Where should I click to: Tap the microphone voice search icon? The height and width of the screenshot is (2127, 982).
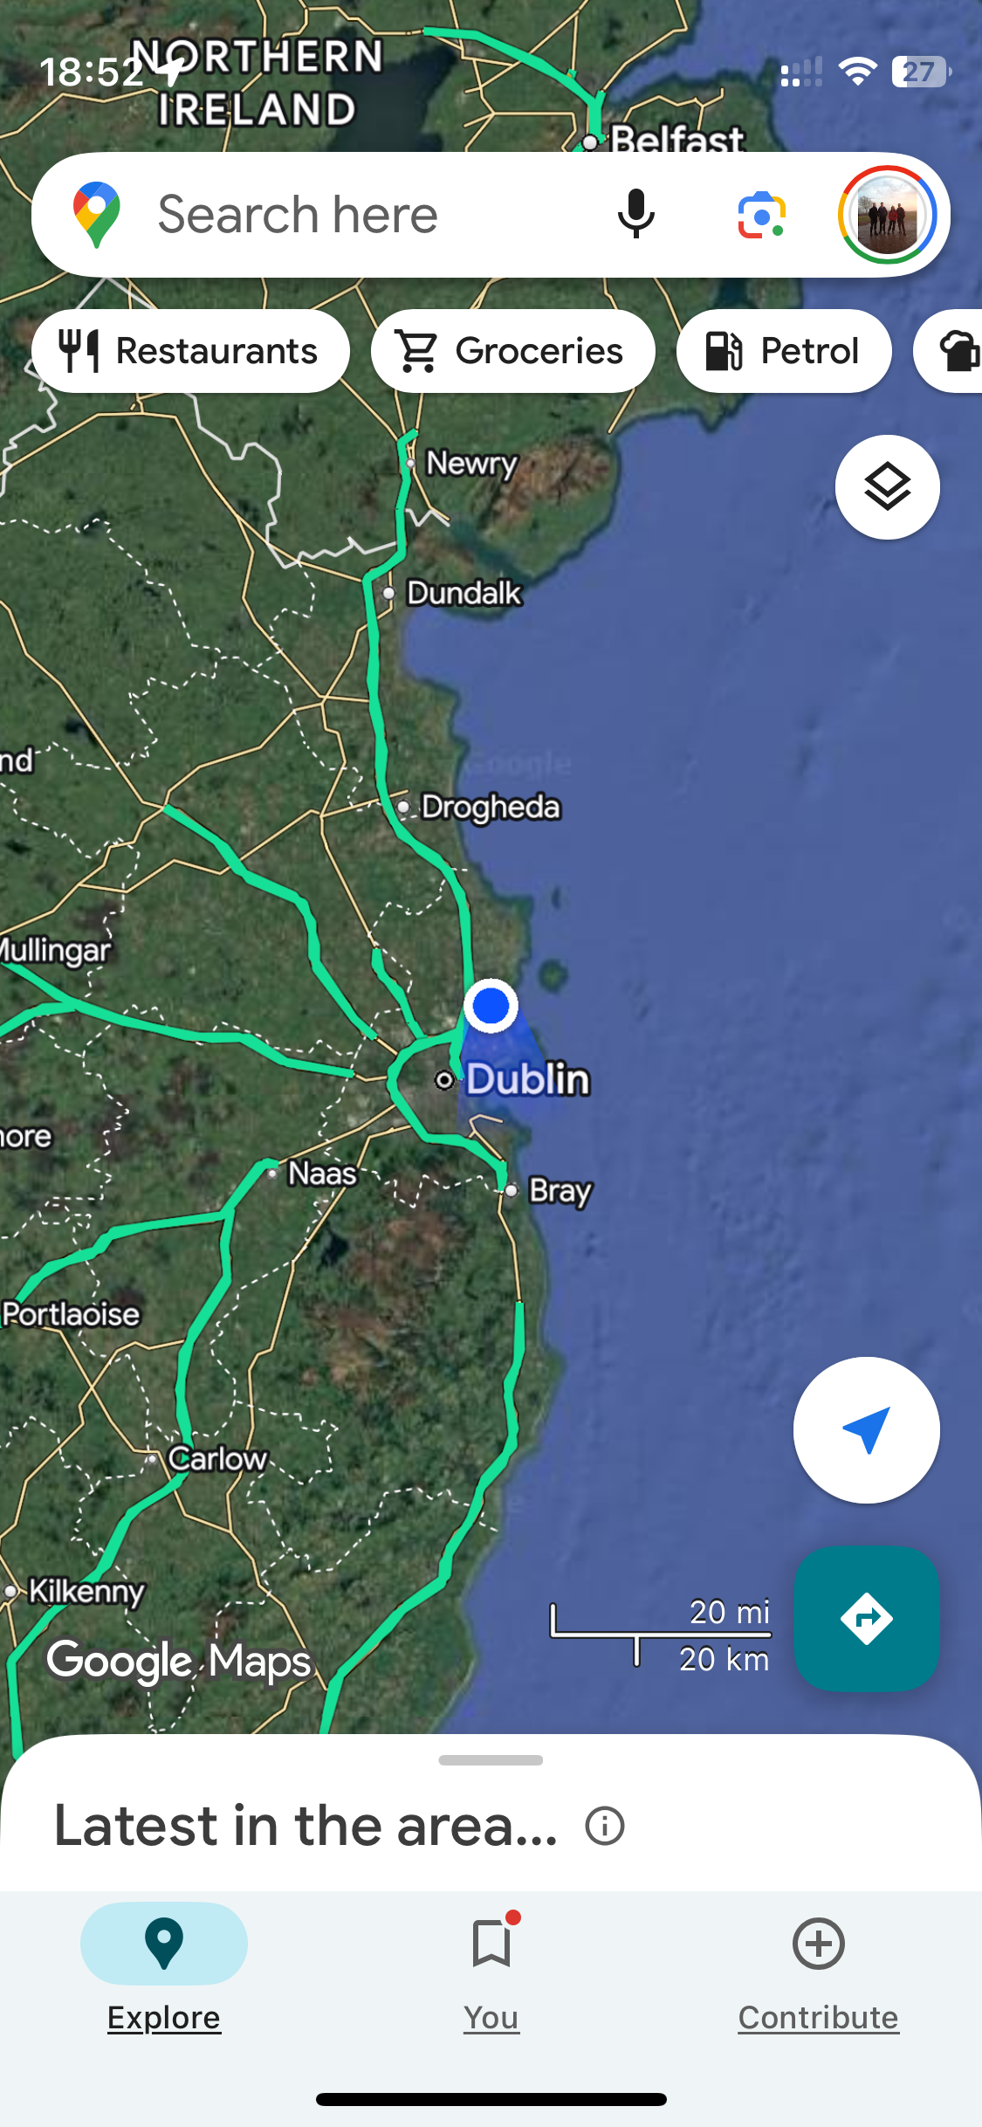click(x=635, y=214)
